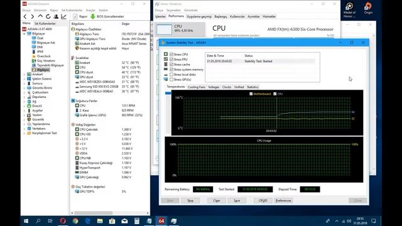
Task: Click the Save button
Action: [237, 201]
